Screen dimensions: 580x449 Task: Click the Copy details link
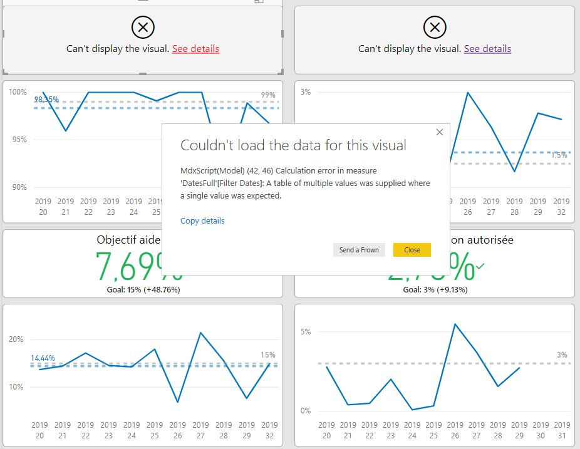202,221
